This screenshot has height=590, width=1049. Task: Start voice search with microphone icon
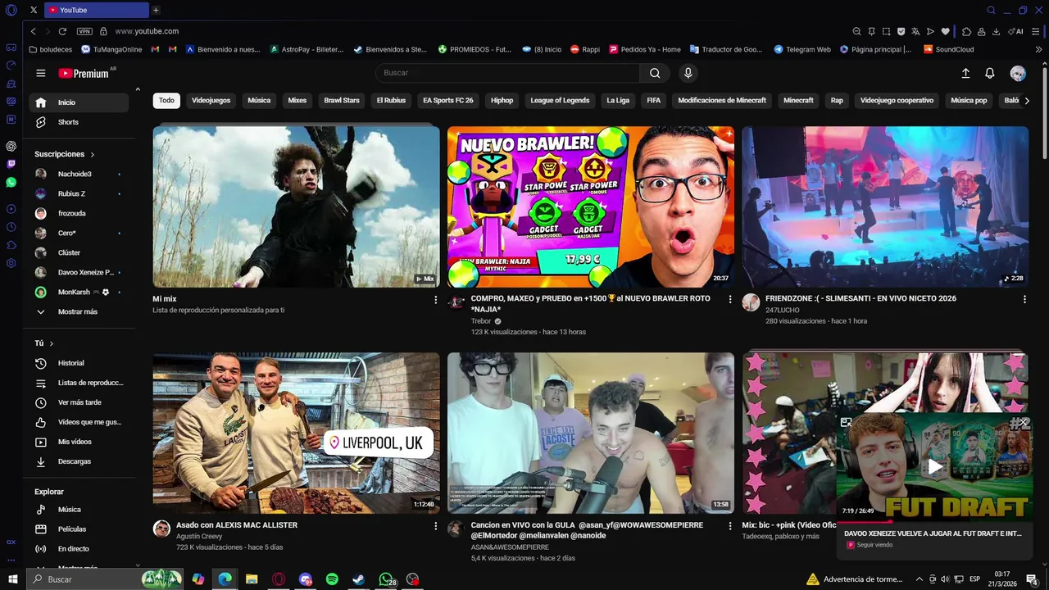click(x=688, y=73)
